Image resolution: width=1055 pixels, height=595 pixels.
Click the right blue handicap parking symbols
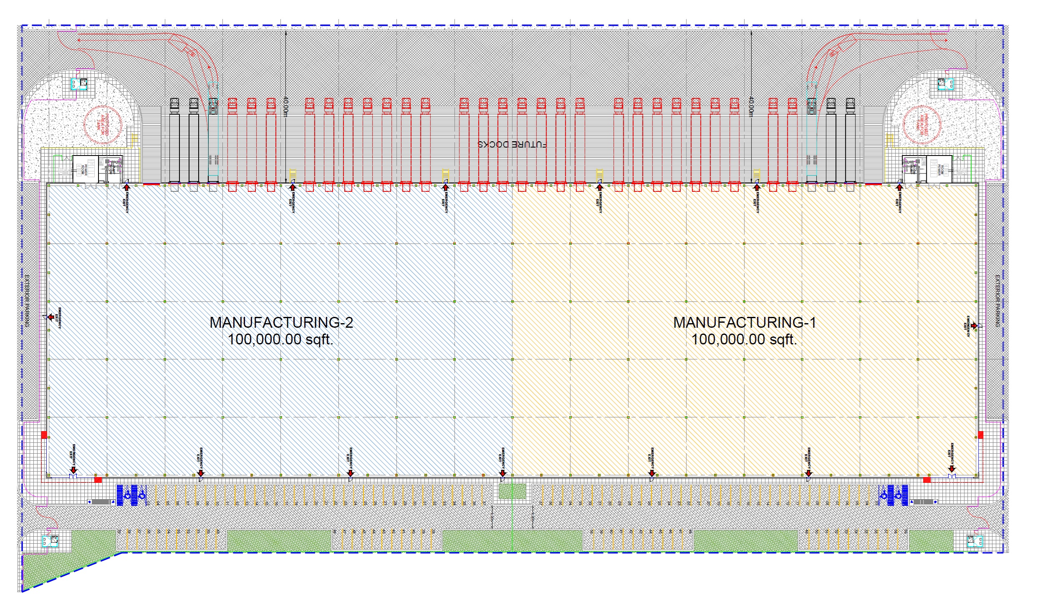click(893, 495)
